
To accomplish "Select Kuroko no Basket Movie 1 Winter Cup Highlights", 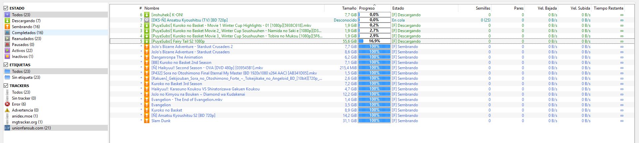I will [231, 25].
